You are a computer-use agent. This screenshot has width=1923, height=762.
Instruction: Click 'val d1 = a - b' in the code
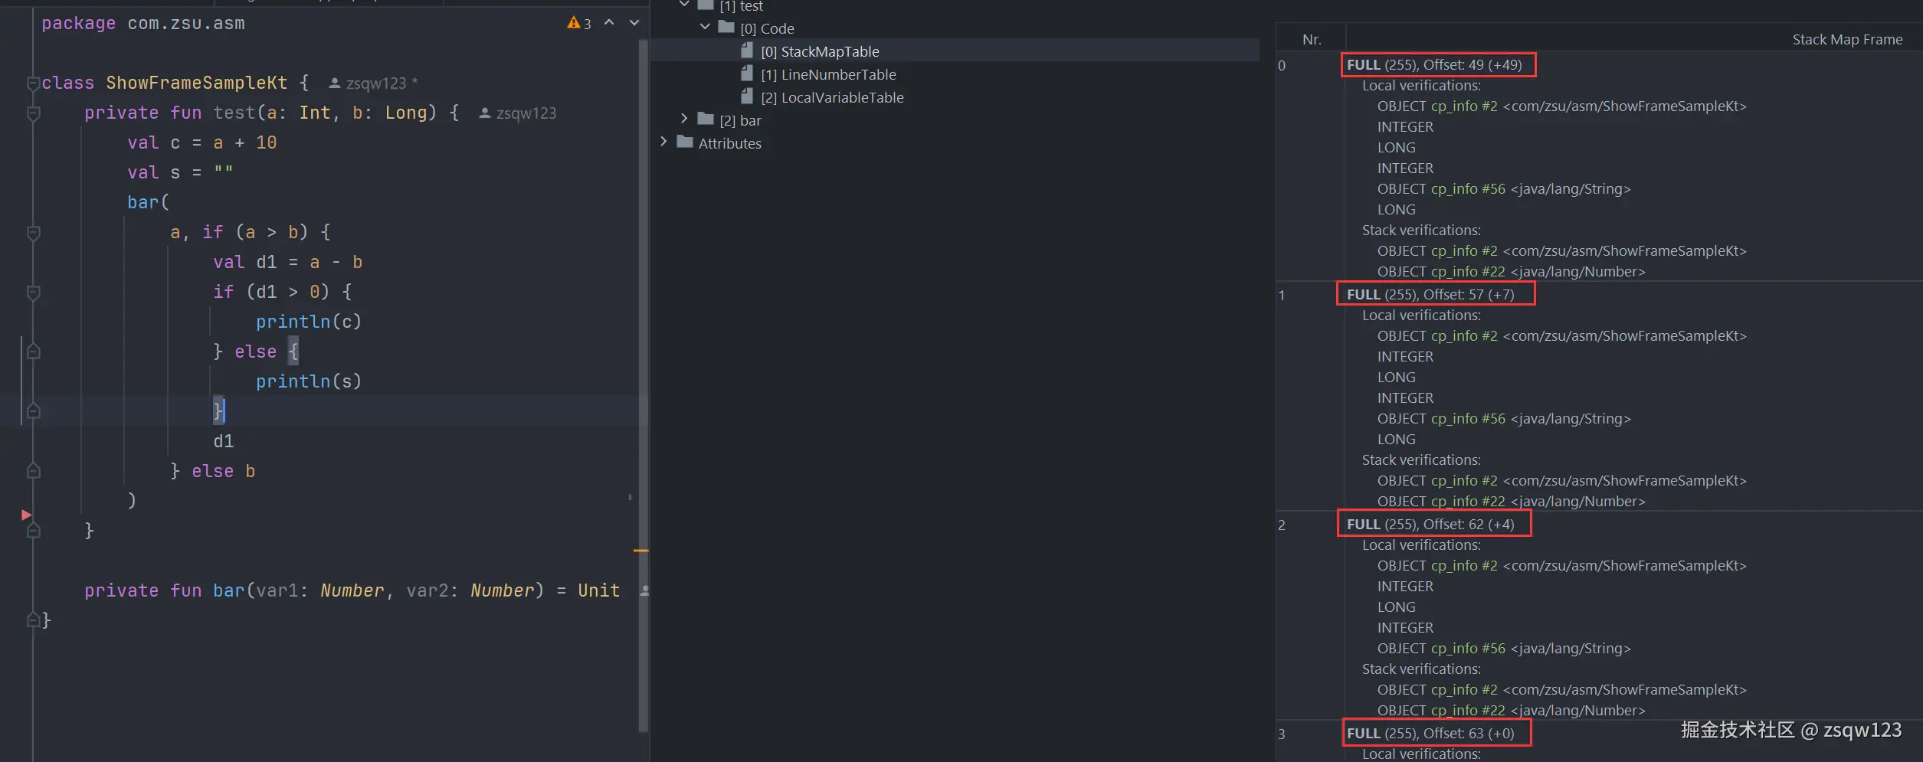pos(287,262)
